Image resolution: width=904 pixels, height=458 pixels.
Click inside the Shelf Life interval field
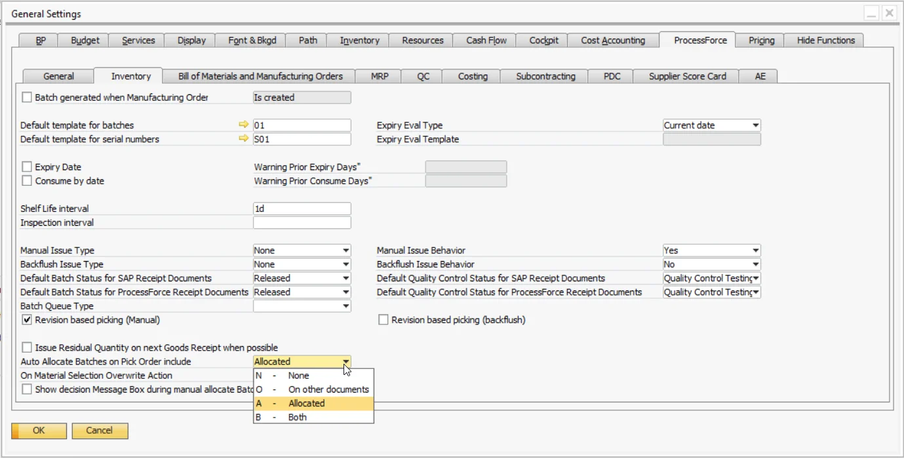[302, 208]
